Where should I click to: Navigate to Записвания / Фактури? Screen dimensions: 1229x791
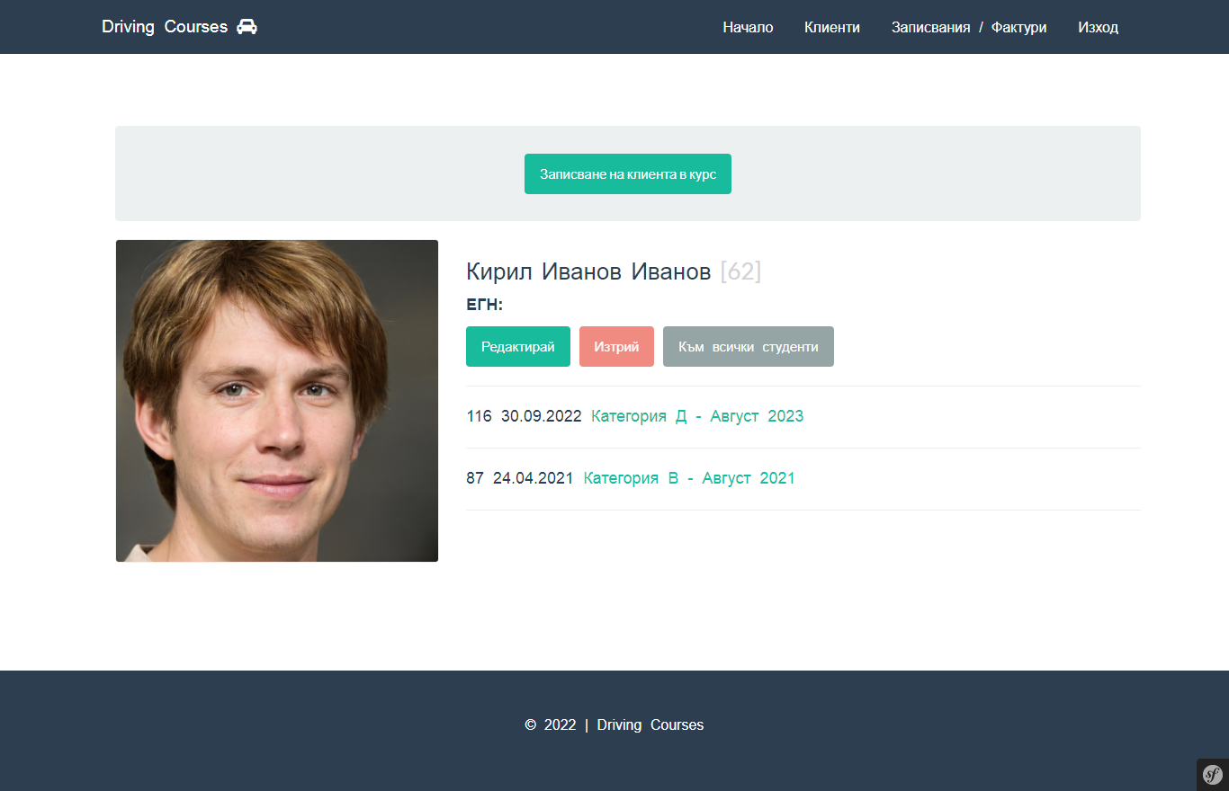click(968, 27)
